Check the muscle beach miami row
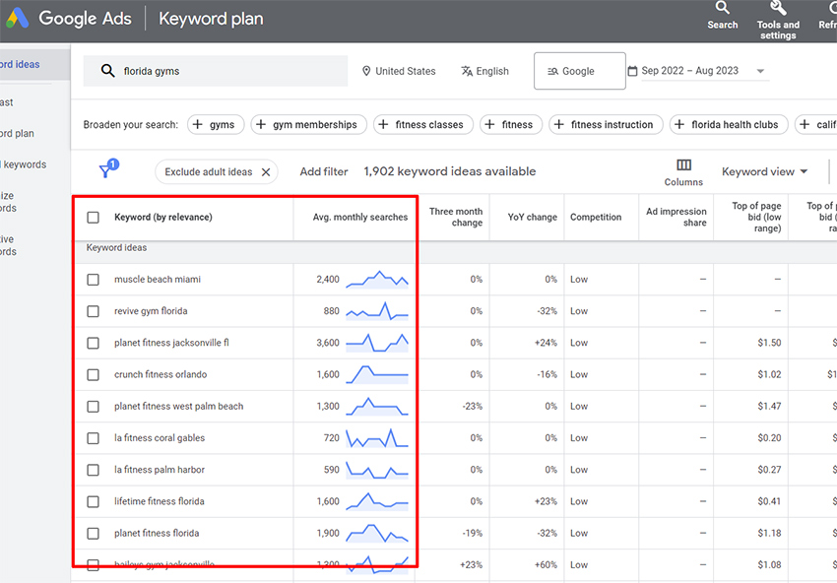The height and width of the screenshot is (583, 837). pos(93,280)
